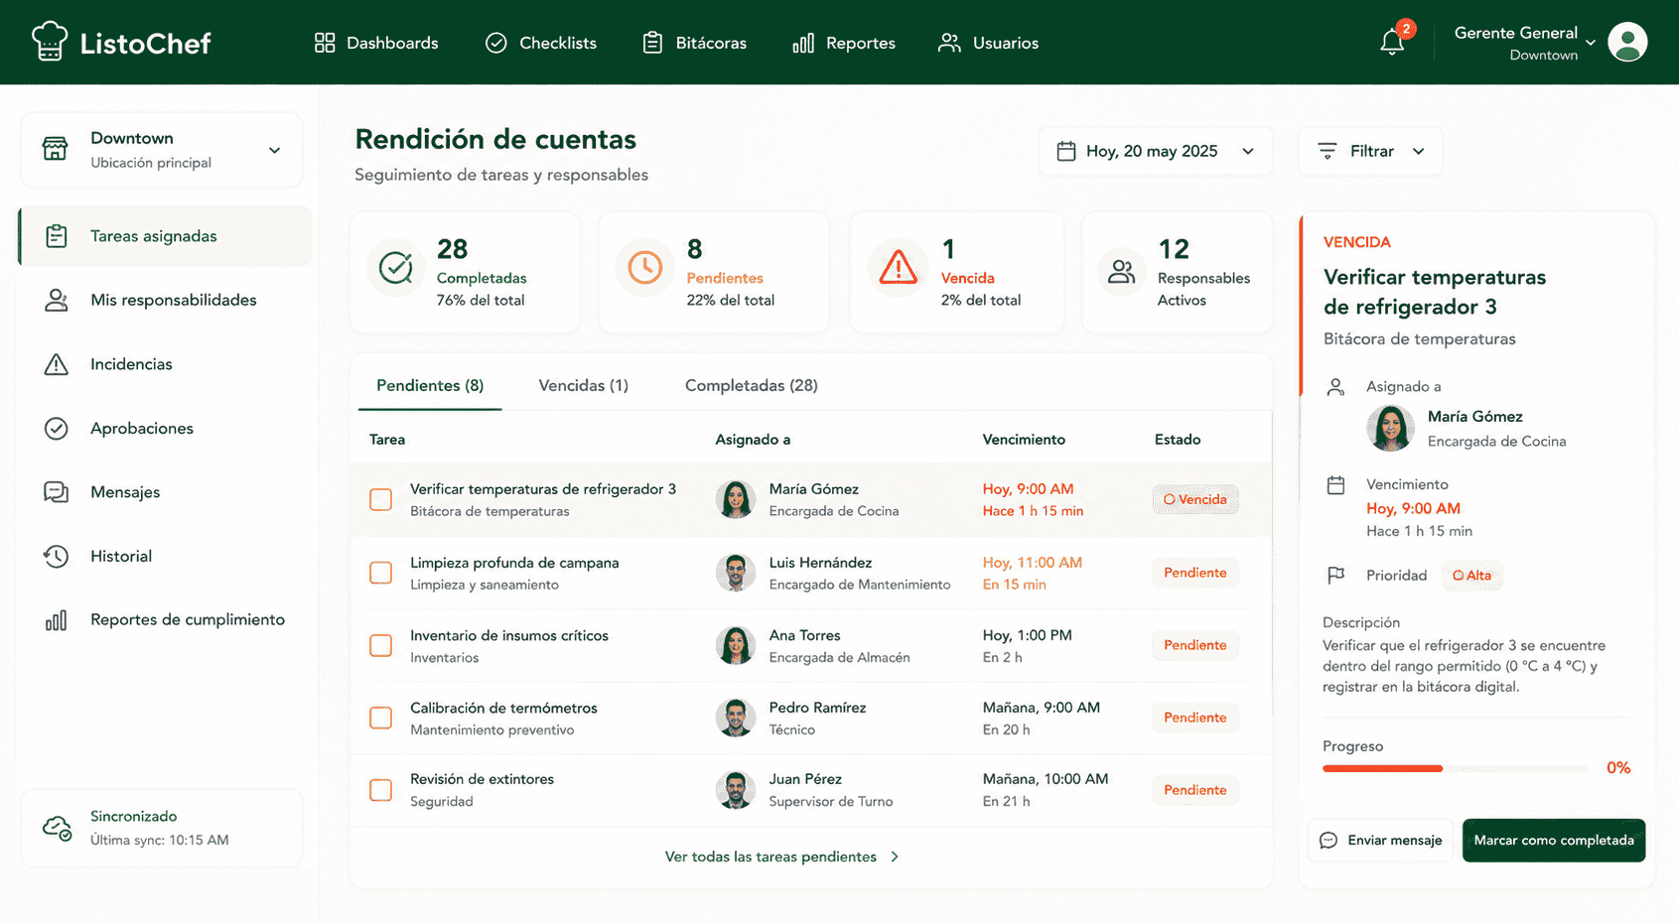Open the Usuarios menu
The image size is (1679, 923).
tap(989, 43)
